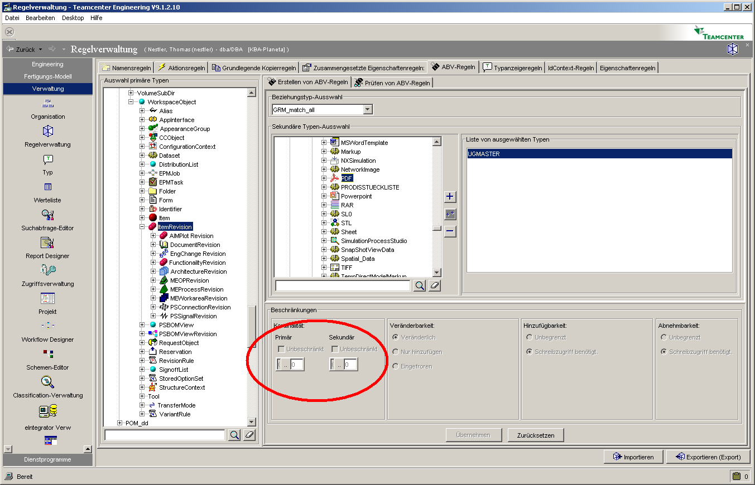Select the Nur hinzufügen radio button
755x485 pixels.
point(396,352)
